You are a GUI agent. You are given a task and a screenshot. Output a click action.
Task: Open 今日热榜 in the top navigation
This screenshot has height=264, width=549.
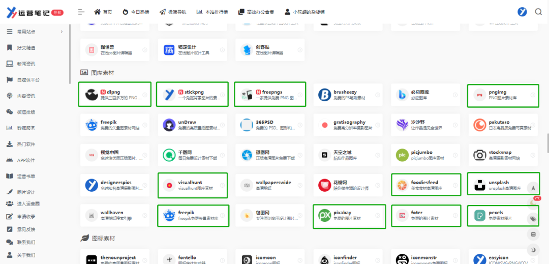(x=136, y=12)
